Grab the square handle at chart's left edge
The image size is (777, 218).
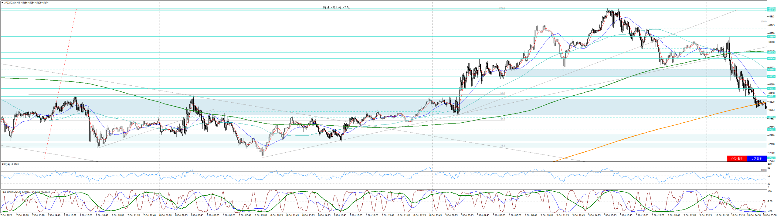[x=1, y=10]
